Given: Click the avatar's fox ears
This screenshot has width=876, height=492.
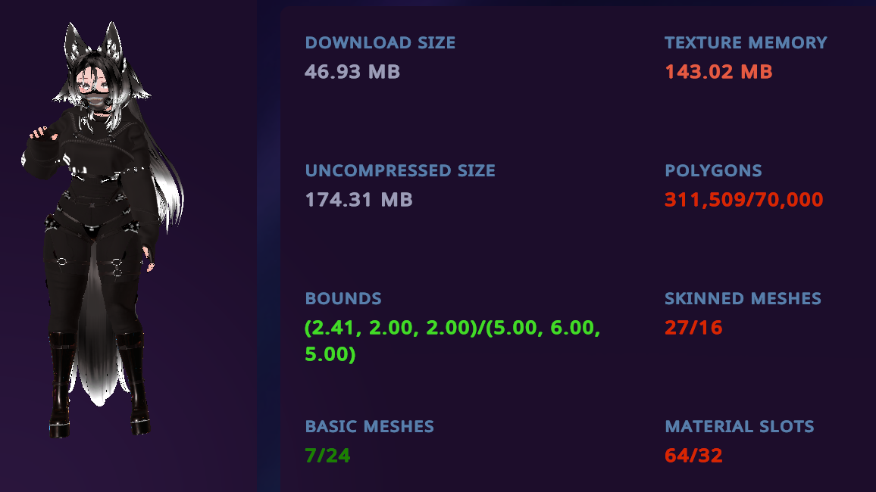Looking at the screenshot, I should point(94,43).
